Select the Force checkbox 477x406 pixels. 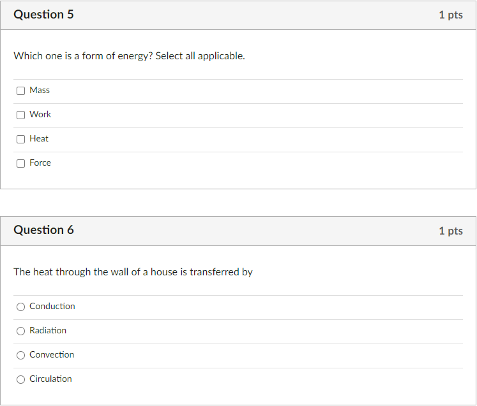click(20, 164)
